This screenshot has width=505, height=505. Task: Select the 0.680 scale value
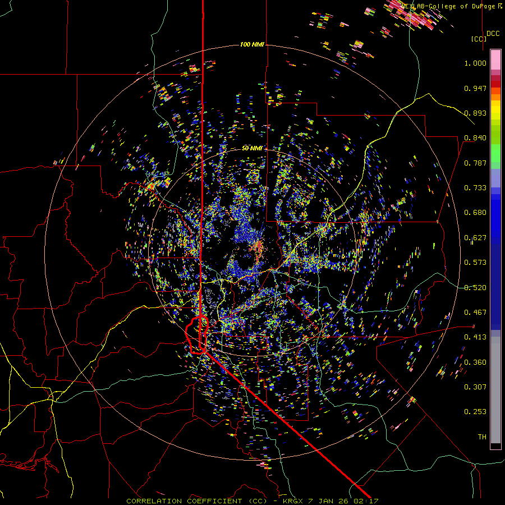tap(475, 213)
